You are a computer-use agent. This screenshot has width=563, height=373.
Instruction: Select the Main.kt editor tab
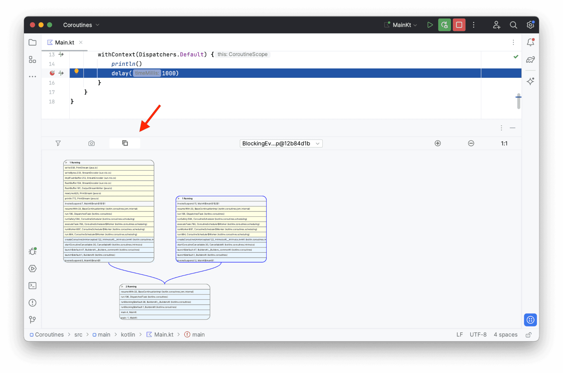pyautogui.click(x=64, y=42)
